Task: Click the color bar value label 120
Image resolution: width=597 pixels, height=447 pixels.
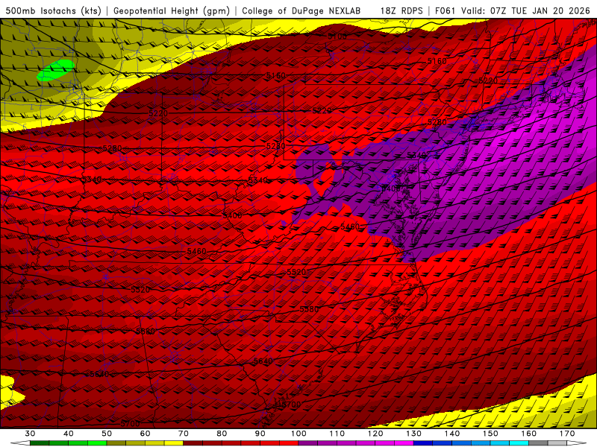Action: pyautogui.click(x=375, y=434)
